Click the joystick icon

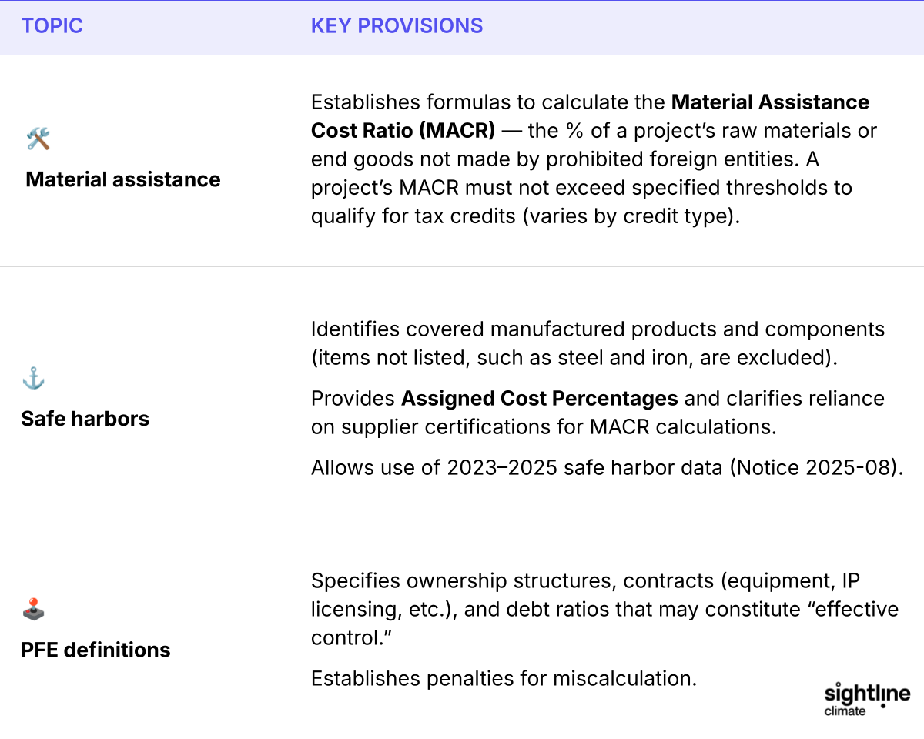(x=33, y=610)
